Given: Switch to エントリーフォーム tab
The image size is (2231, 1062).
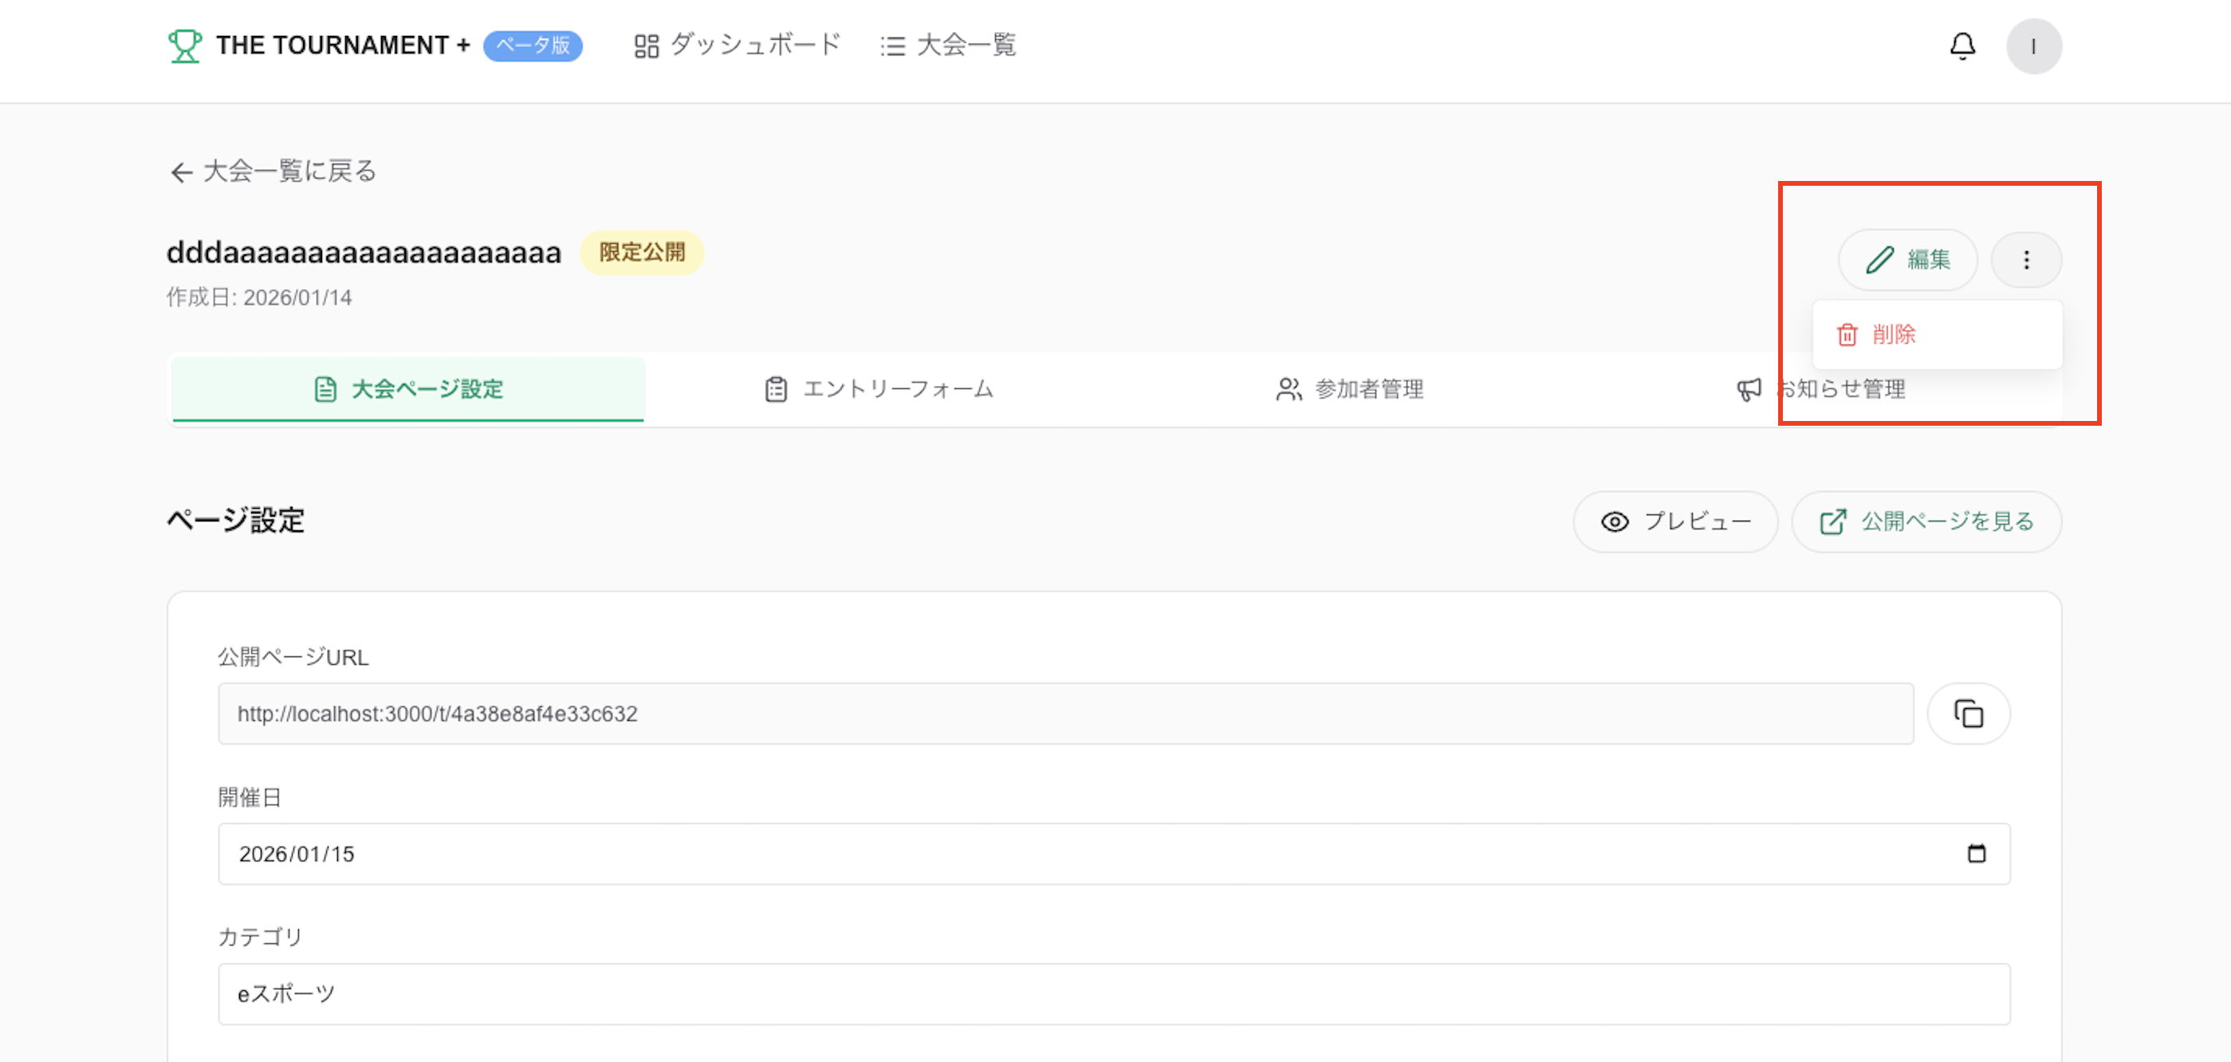Looking at the screenshot, I should (x=879, y=389).
